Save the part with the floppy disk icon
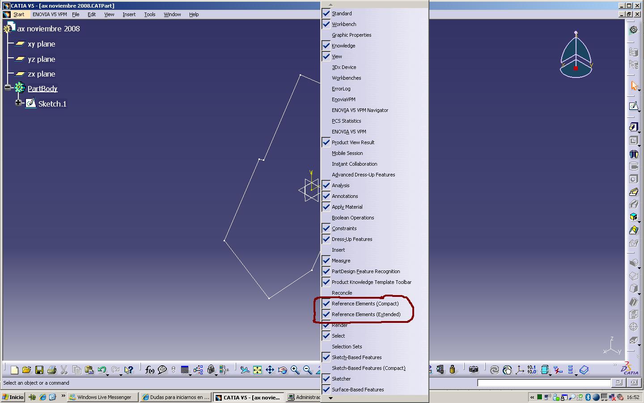The image size is (644, 403). 39,370
